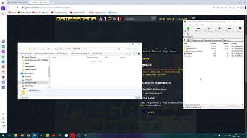The height and width of the screenshot is (138, 247).
Task: Click the Sign Up link on GameBanana
Action: [x=171, y=19]
